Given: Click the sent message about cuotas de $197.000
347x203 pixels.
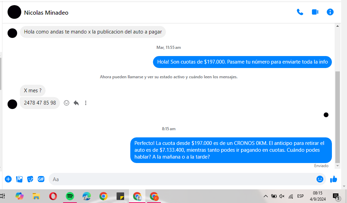Looking at the screenshot, I should point(242,62).
